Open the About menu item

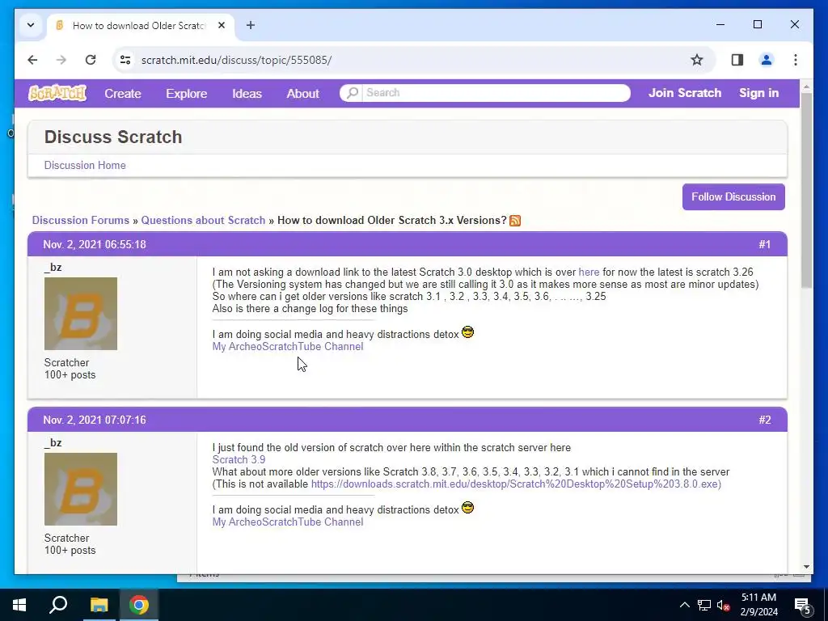pos(302,94)
